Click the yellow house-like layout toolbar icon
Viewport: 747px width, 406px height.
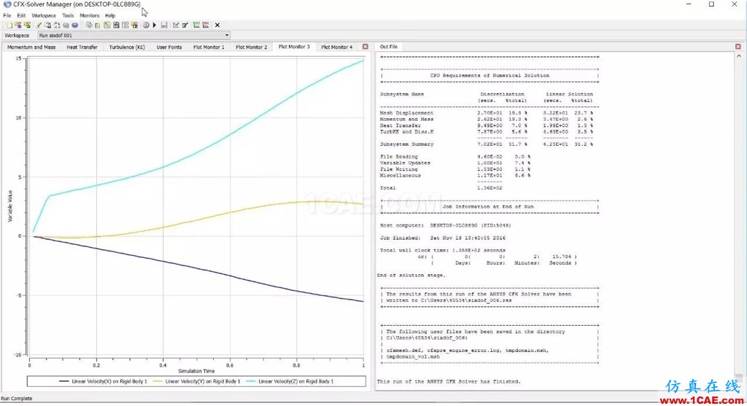tap(134, 25)
